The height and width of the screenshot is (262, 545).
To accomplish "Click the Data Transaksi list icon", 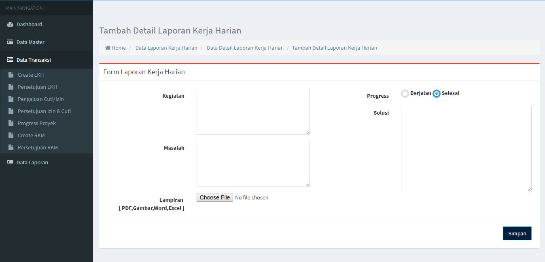I will pyautogui.click(x=9, y=60).
